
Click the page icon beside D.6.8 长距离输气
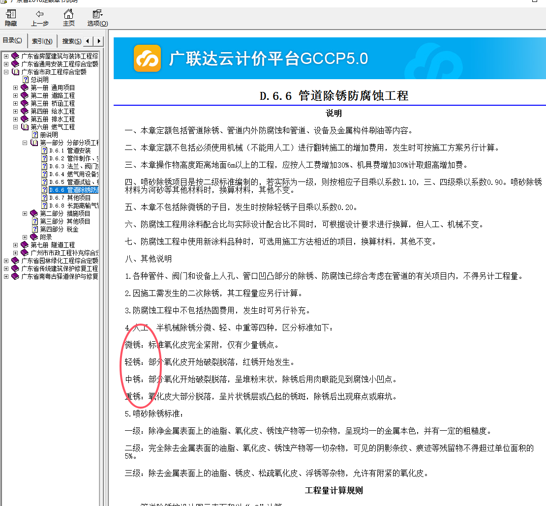pyautogui.click(x=44, y=206)
